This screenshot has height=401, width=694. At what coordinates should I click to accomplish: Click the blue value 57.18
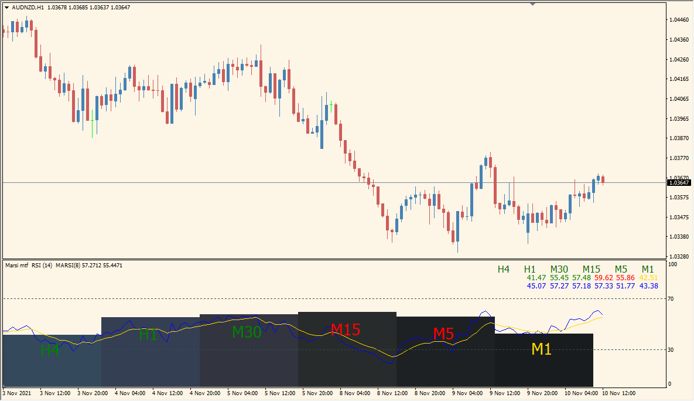click(x=582, y=286)
